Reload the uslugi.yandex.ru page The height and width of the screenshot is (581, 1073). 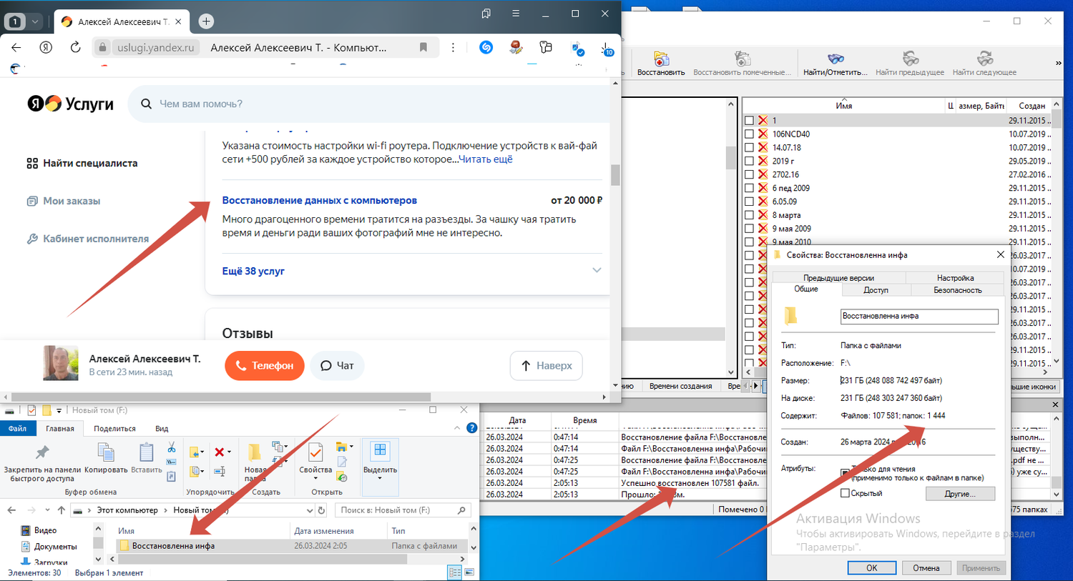(x=75, y=47)
